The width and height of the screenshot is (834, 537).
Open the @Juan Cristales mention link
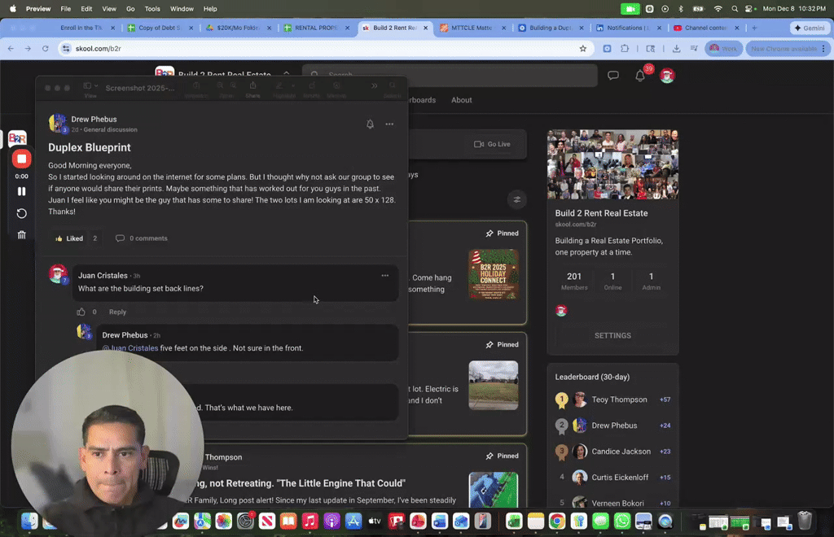[x=130, y=348]
